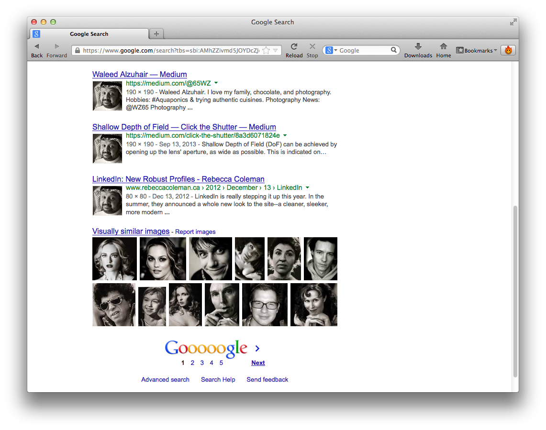
Task: Click the padlock site identity icon
Action: [78, 50]
